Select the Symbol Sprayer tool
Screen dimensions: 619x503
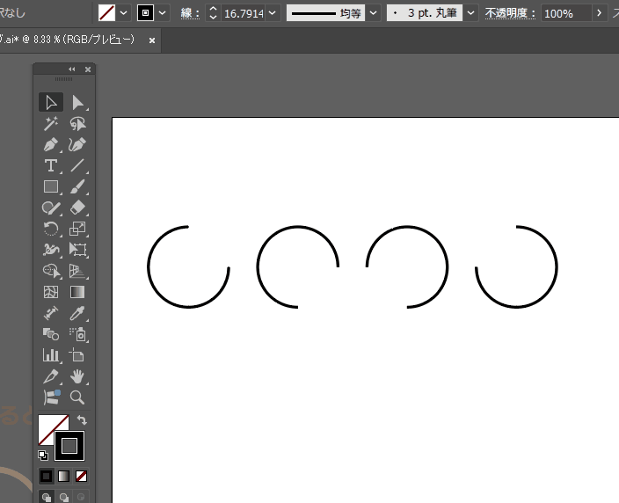pos(77,334)
